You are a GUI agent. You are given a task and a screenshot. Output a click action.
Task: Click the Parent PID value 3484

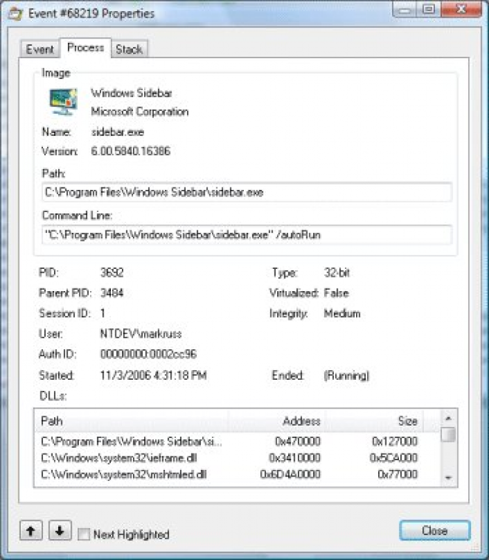pyautogui.click(x=111, y=293)
